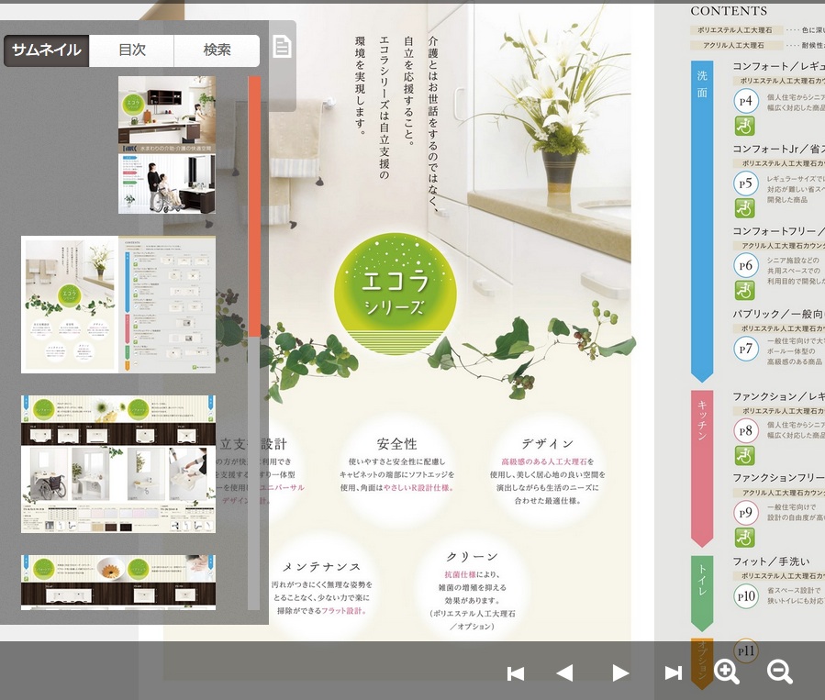Open the washbasin lineup spread thumbnail
Image resolution: width=825 pixels, height=700 pixels.
point(118,464)
